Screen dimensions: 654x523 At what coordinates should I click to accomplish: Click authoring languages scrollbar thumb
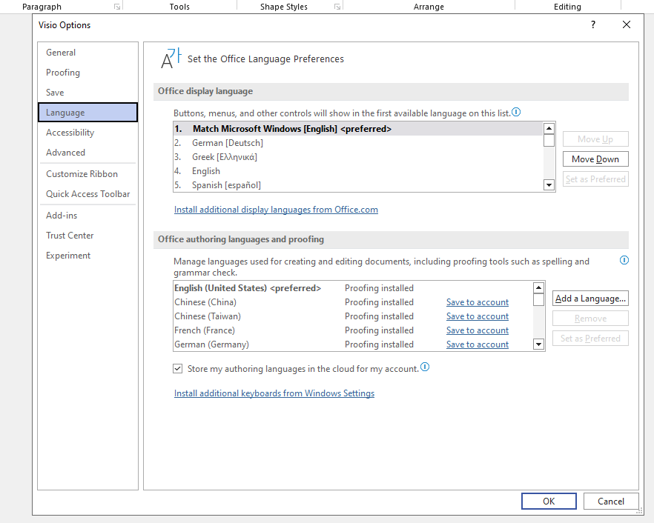(x=538, y=299)
